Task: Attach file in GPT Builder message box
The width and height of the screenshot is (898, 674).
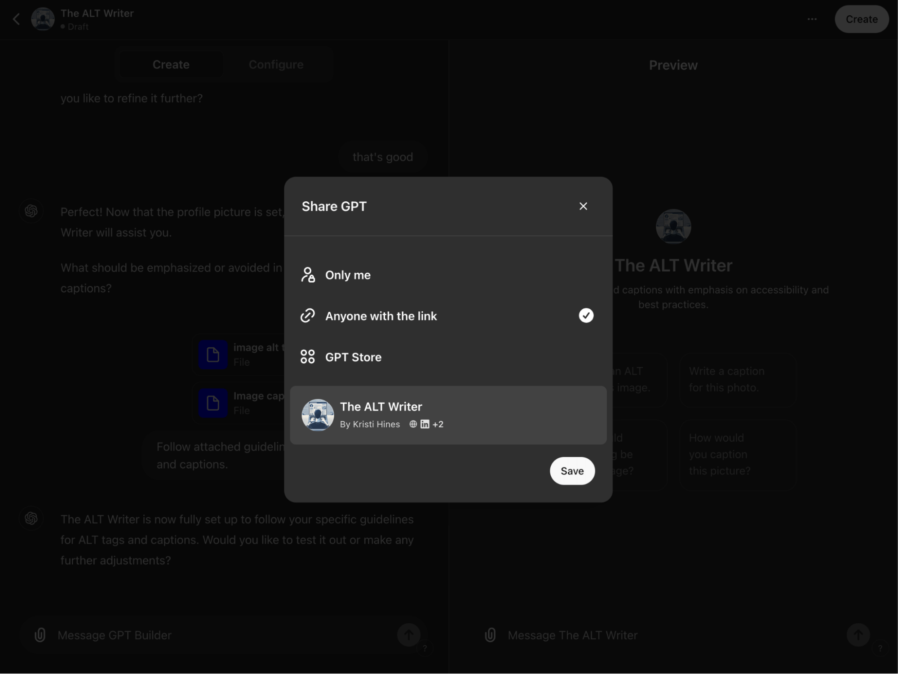Action: click(40, 635)
